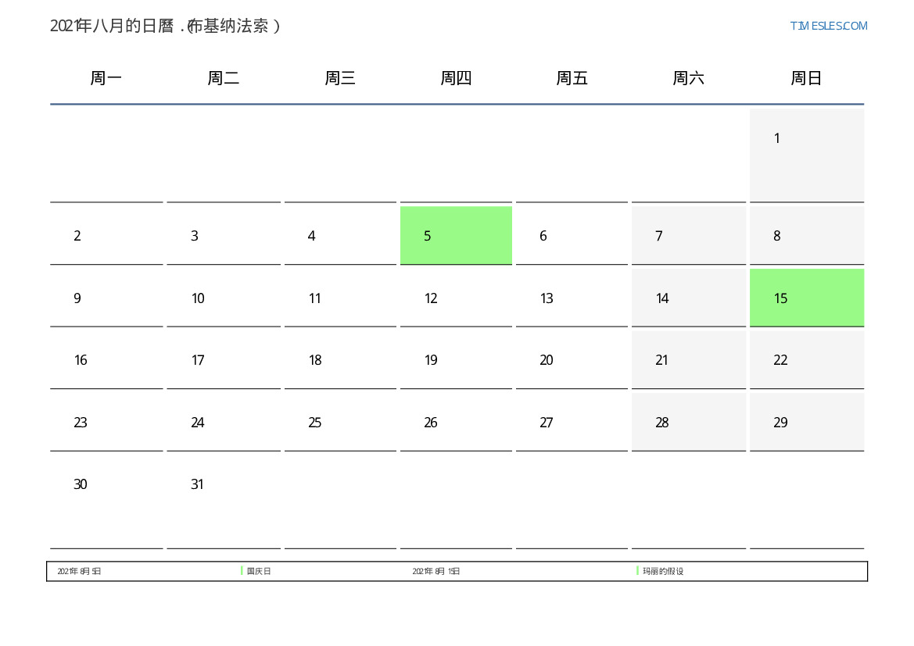Screen dimensions: 914x646
Task: Click the 周四 column header
Action: click(456, 78)
